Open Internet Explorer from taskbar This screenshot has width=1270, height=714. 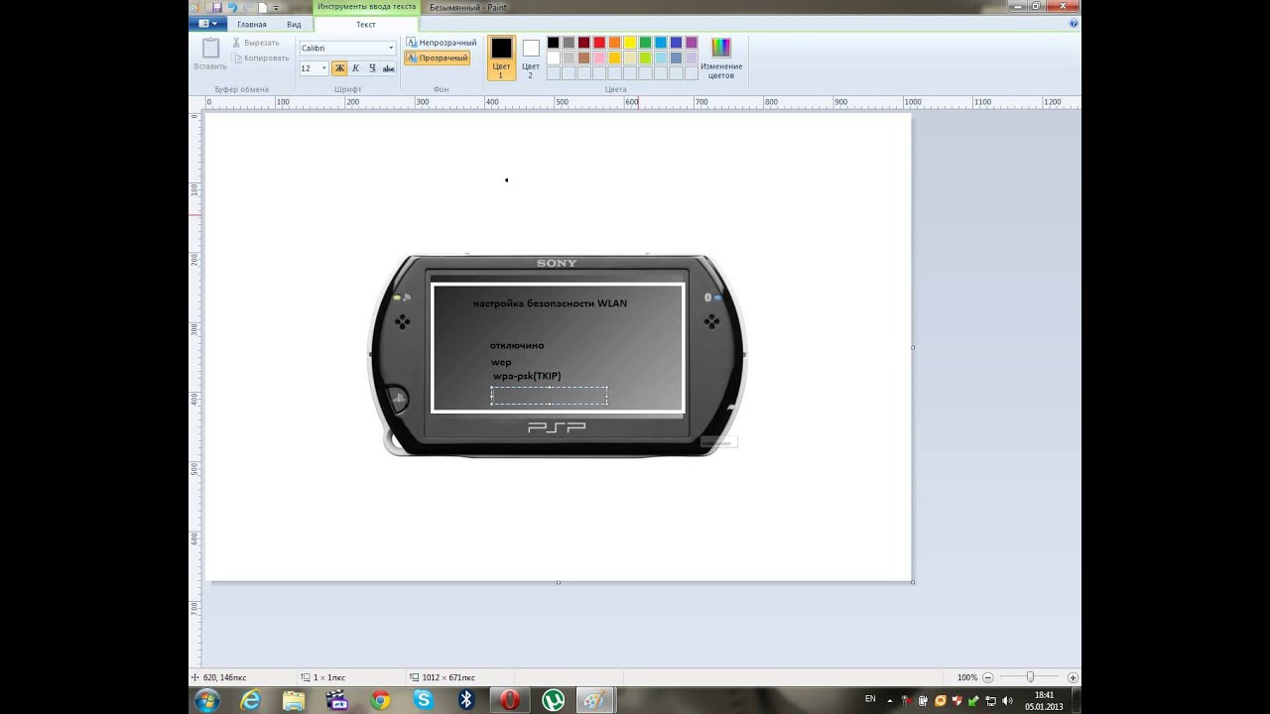click(251, 700)
